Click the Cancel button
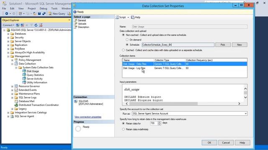The image size is (268, 150). click(226, 142)
